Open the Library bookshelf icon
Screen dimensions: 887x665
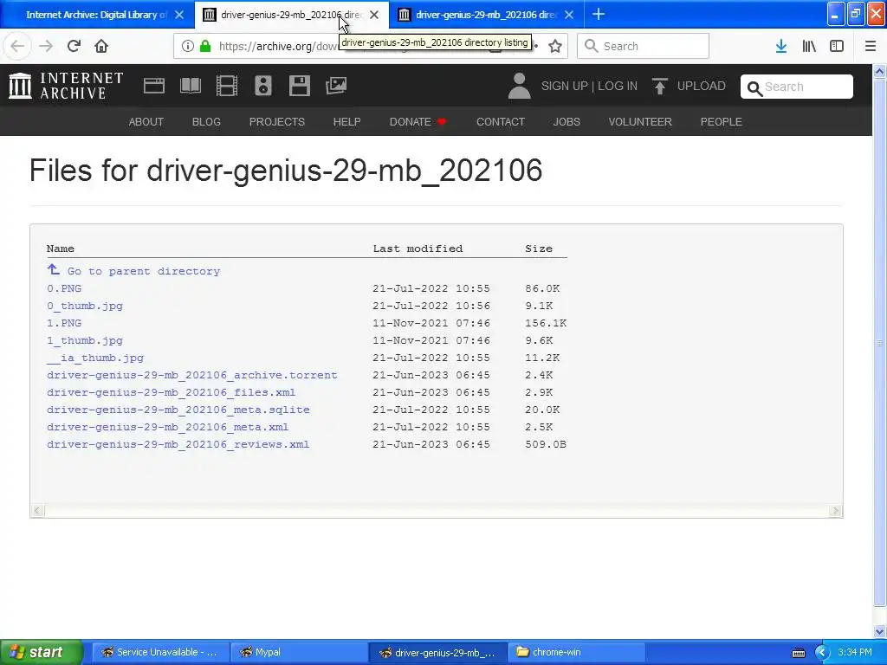(809, 47)
